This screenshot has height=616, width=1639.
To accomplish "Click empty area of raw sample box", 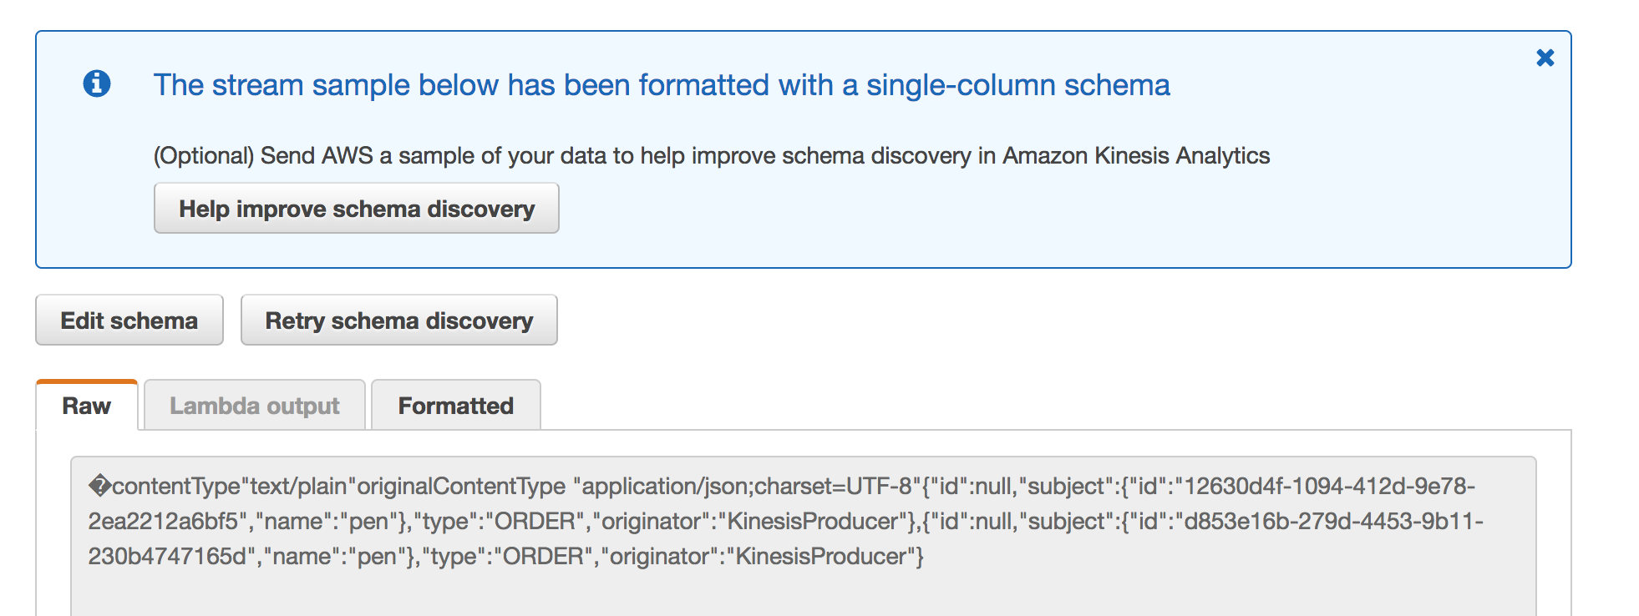I will 802,594.
